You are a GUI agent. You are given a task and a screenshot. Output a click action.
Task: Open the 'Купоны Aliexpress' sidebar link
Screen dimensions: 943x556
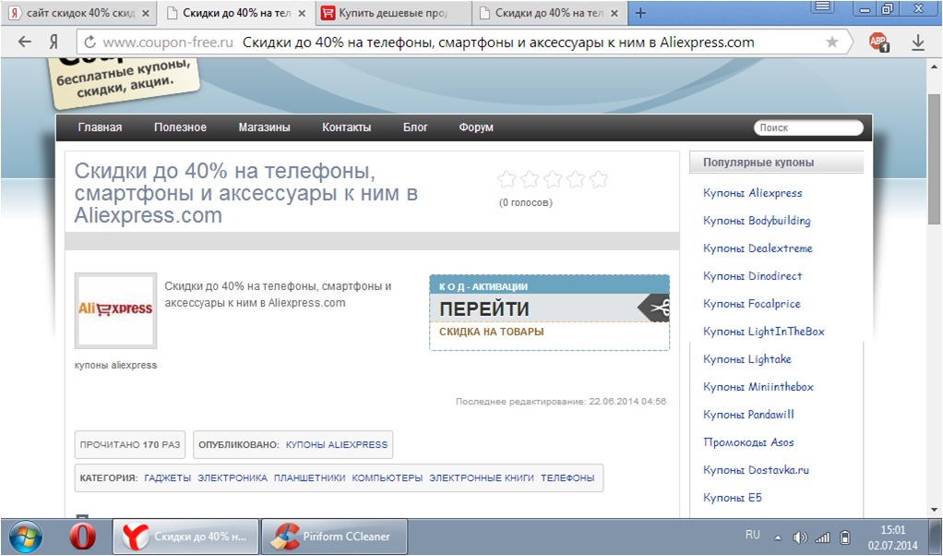tap(752, 193)
